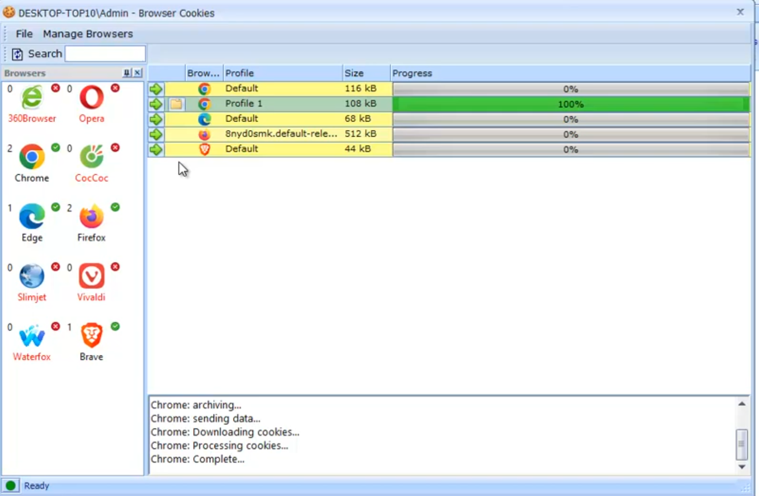The height and width of the screenshot is (496, 759).
Task: Click the red X badge beside Opera
Action: tap(115, 88)
